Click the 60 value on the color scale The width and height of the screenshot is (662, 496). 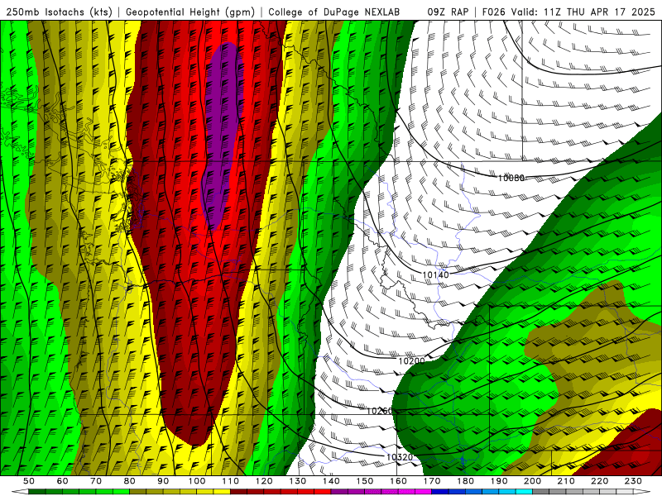[x=63, y=481]
